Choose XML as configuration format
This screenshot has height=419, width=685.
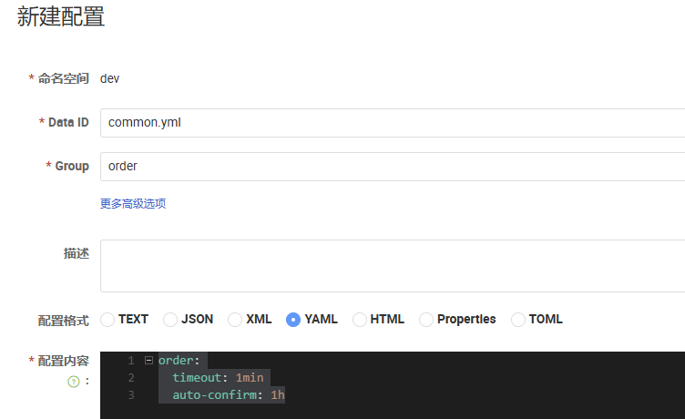pyautogui.click(x=235, y=320)
